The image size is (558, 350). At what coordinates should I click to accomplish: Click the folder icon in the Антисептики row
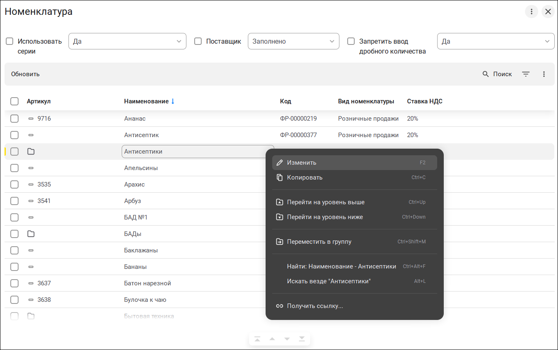click(x=31, y=152)
